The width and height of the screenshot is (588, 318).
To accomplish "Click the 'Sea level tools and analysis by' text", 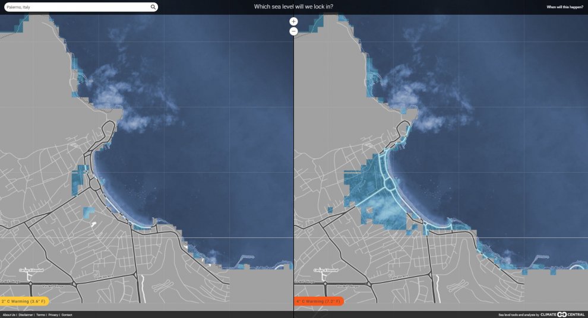I will 519,315.
